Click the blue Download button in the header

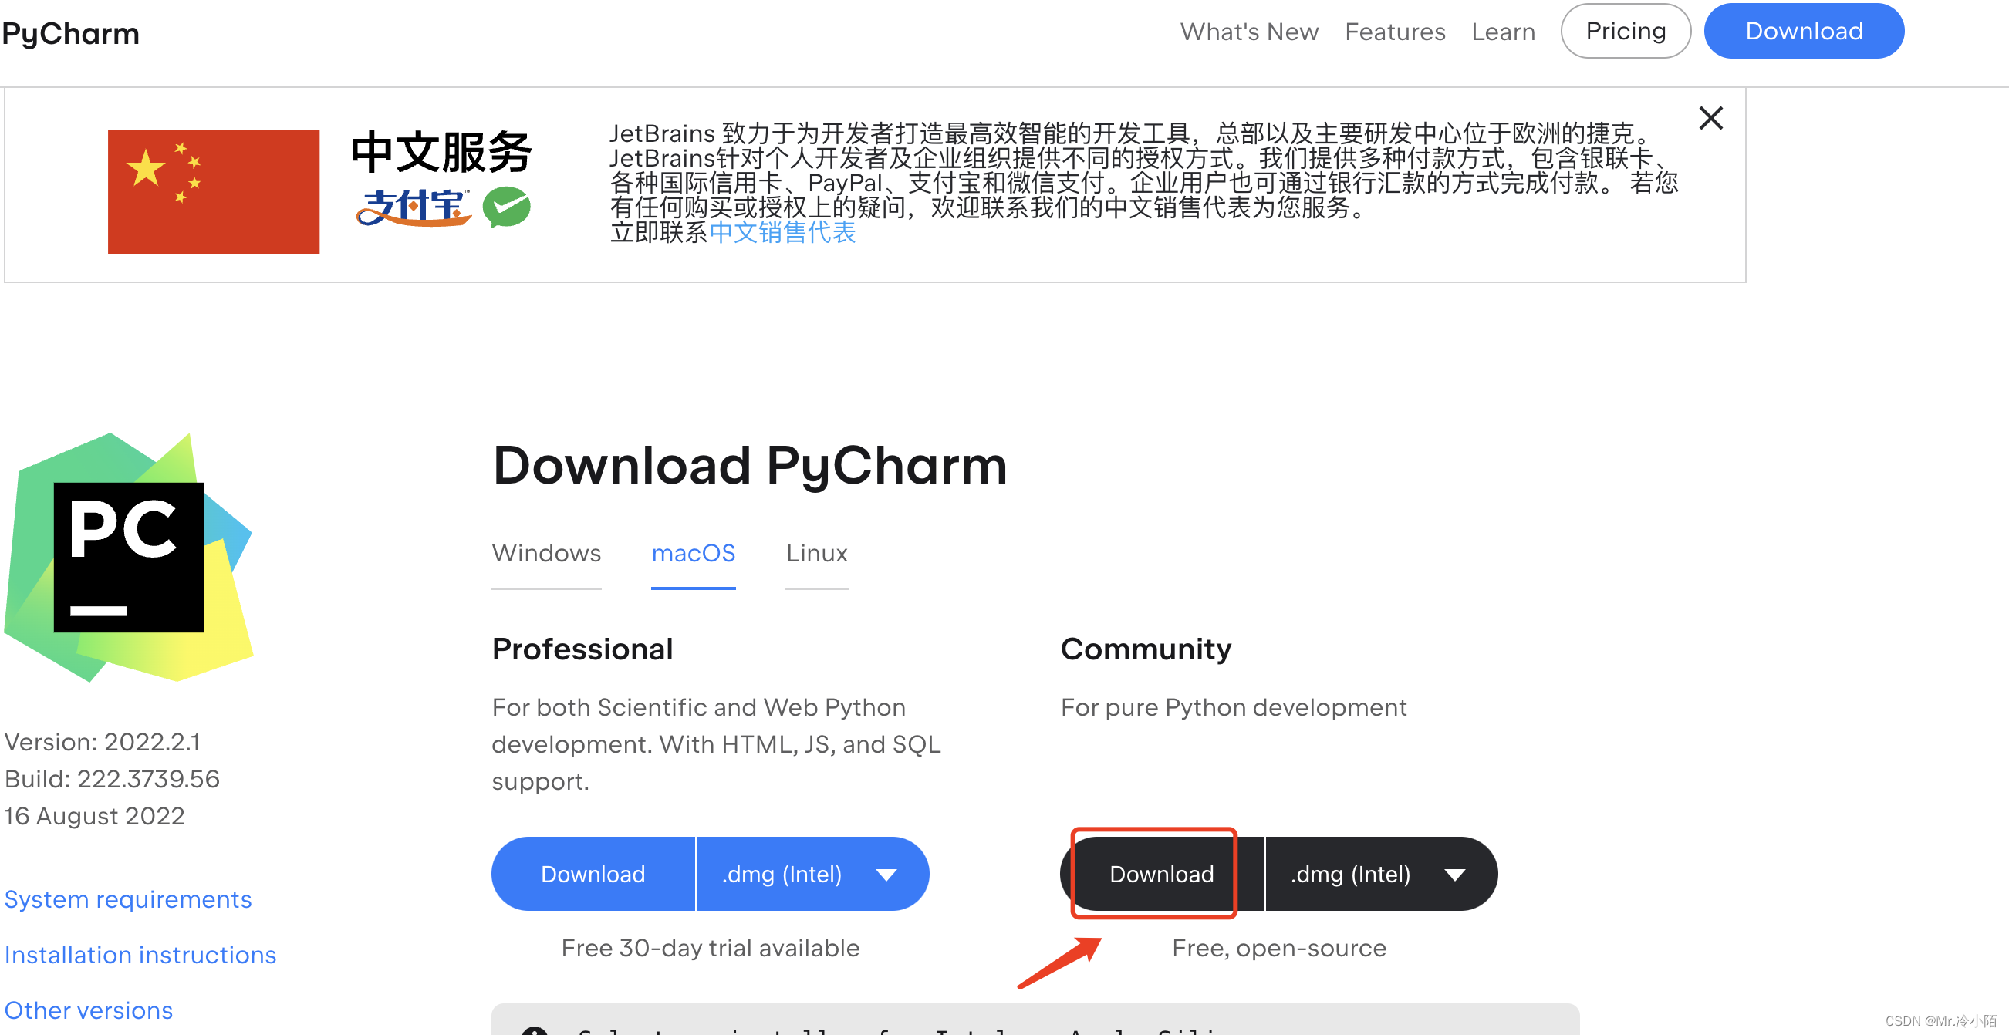pos(1803,31)
